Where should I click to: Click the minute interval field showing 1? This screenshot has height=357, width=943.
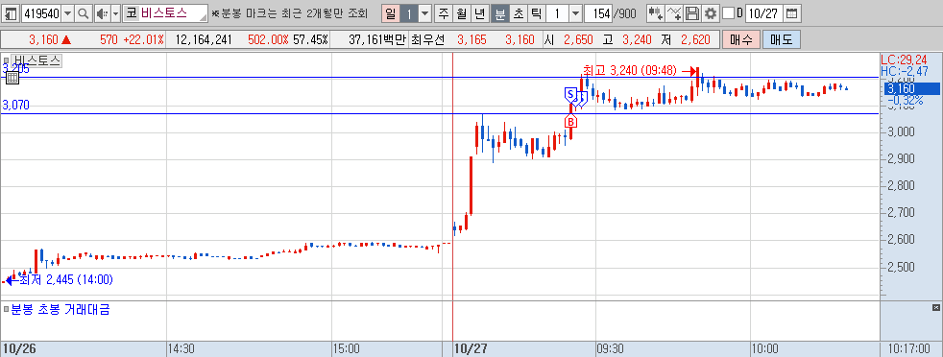557,12
